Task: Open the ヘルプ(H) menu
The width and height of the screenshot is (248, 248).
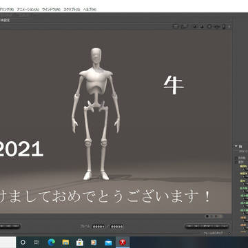Action: (x=90, y=10)
